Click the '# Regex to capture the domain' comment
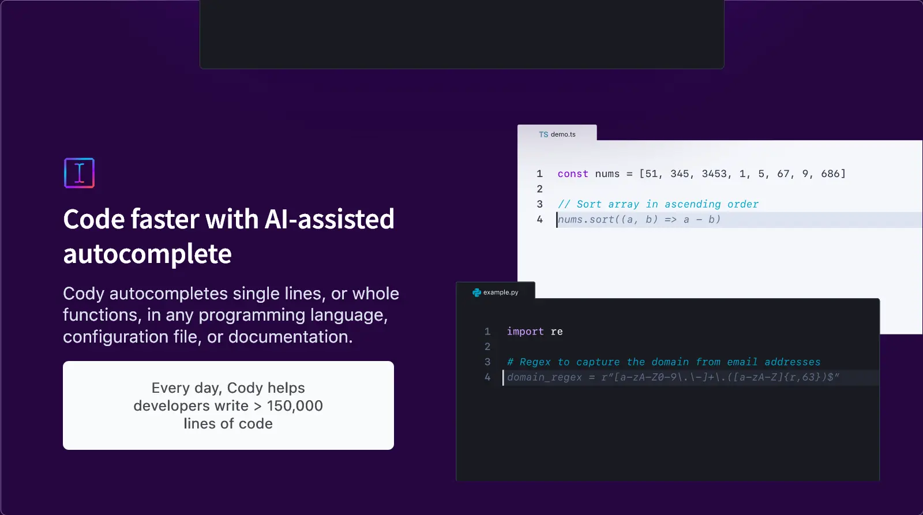Screen dimensions: 923x515 (x=663, y=362)
